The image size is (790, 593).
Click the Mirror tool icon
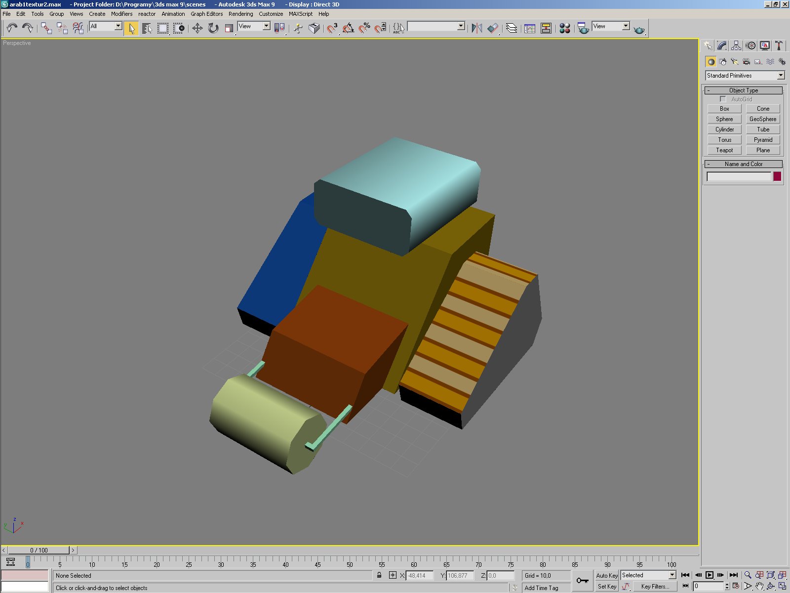476,28
